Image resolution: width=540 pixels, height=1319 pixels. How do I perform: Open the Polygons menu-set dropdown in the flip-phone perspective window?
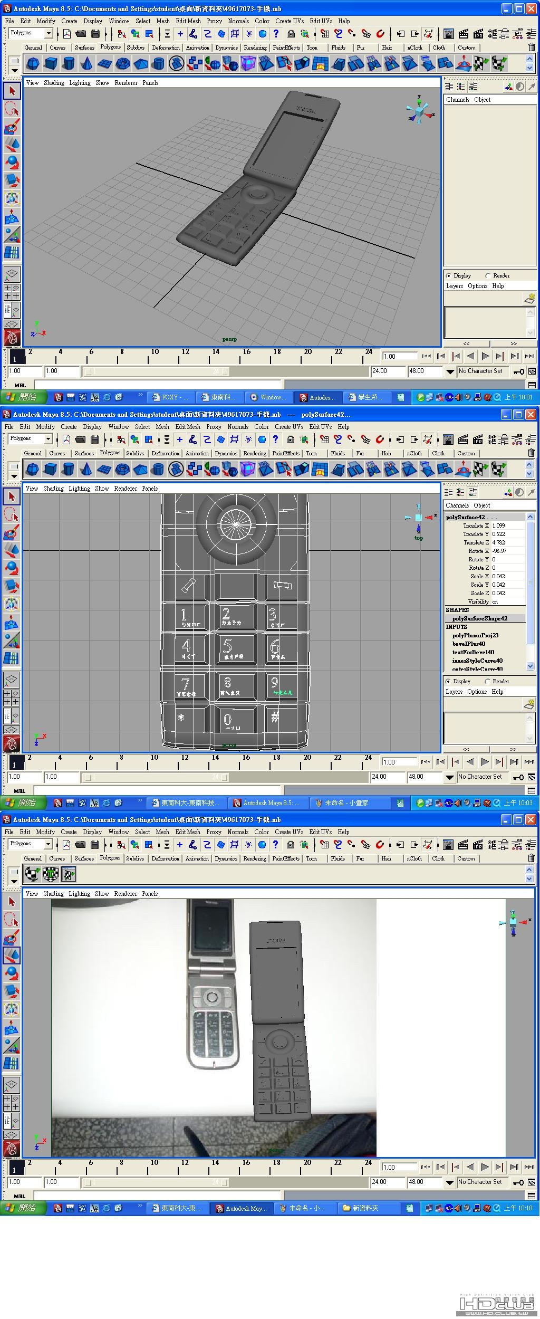(49, 33)
